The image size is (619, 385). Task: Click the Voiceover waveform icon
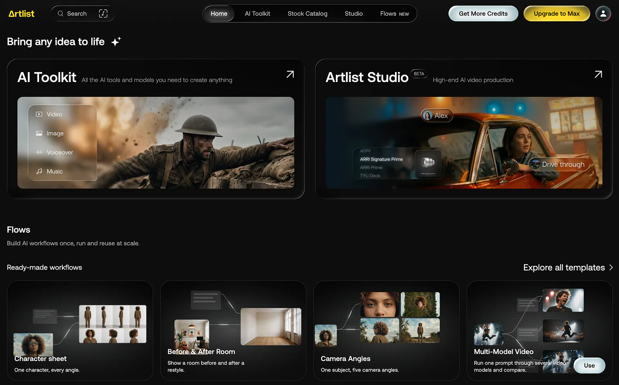click(39, 152)
